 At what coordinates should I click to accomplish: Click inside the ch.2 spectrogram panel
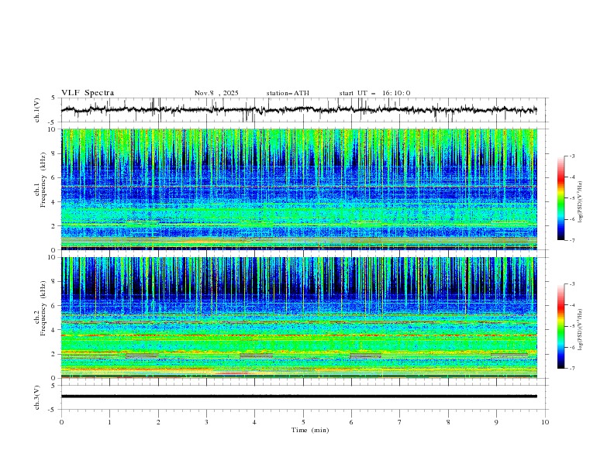click(298, 318)
